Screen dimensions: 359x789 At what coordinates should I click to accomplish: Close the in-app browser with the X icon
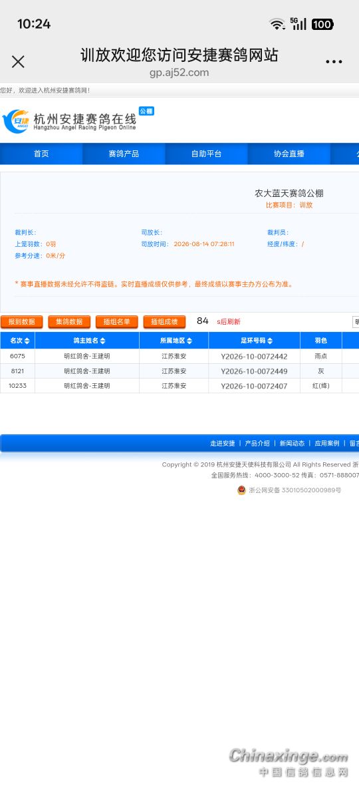pyautogui.click(x=18, y=62)
